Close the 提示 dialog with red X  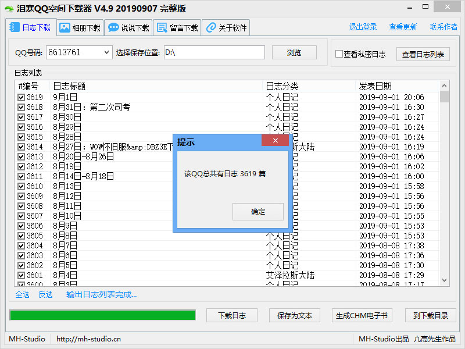point(275,140)
